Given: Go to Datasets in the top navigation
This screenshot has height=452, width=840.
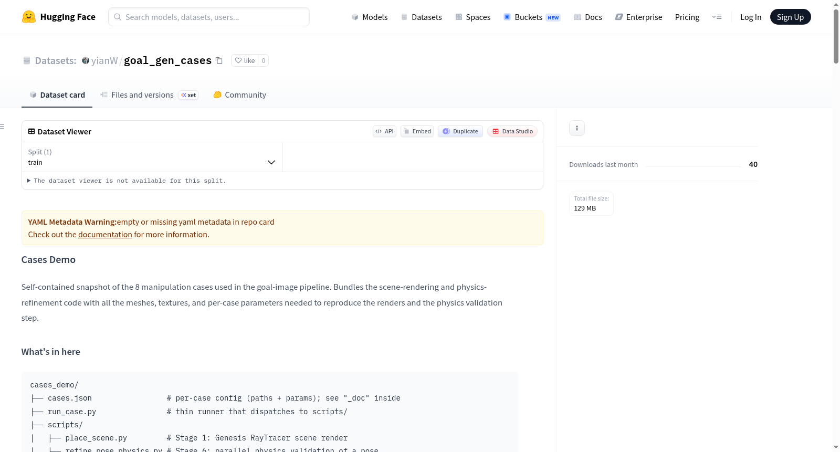Looking at the screenshot, I should coord(422,17).
